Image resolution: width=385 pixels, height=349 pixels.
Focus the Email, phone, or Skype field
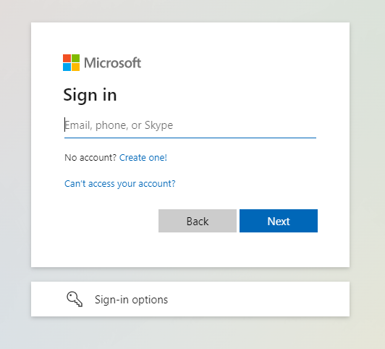(x=190, y=125)
